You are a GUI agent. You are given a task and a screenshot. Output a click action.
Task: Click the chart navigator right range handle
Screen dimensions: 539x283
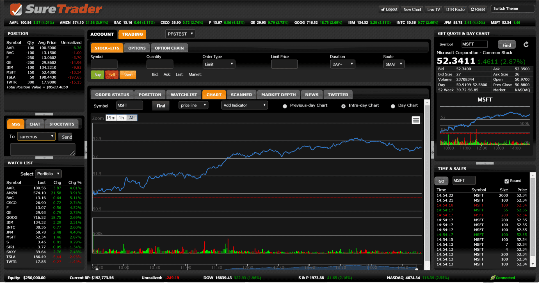click(417, 269)
